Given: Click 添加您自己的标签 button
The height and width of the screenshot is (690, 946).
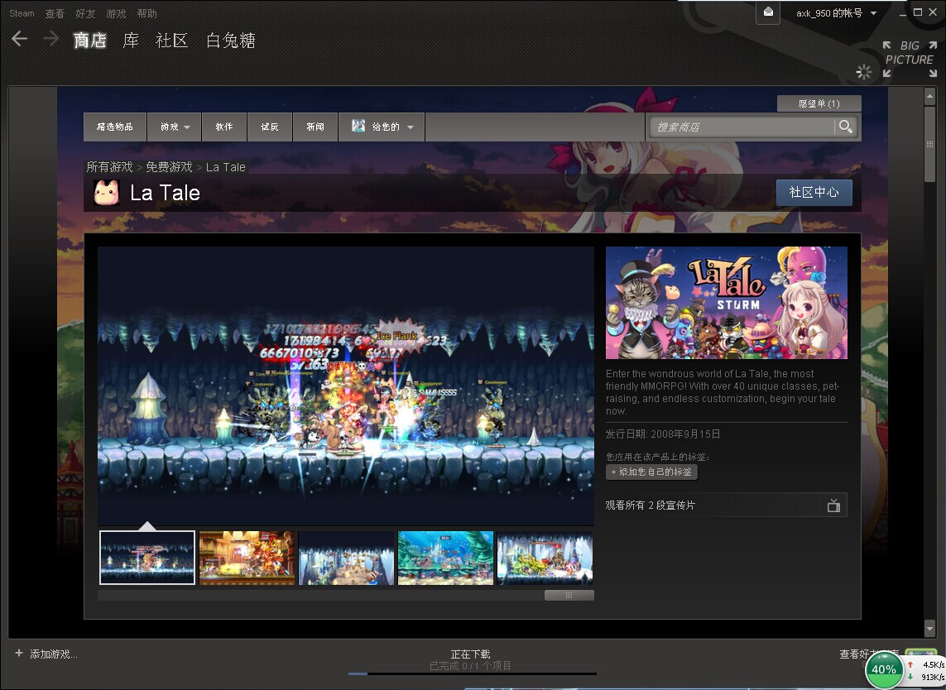Looking at the screenshot, I should tap(651, 472).
